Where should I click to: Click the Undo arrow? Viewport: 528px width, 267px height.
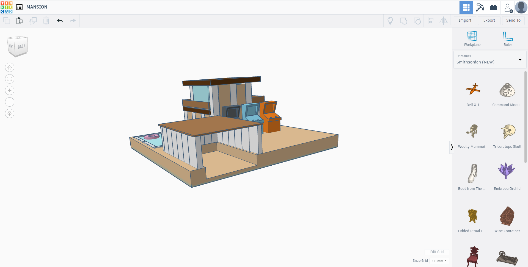tap(60, 20)
